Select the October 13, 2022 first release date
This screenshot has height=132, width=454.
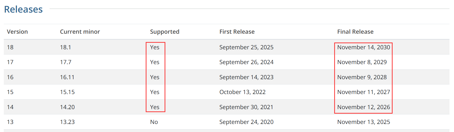242,92
